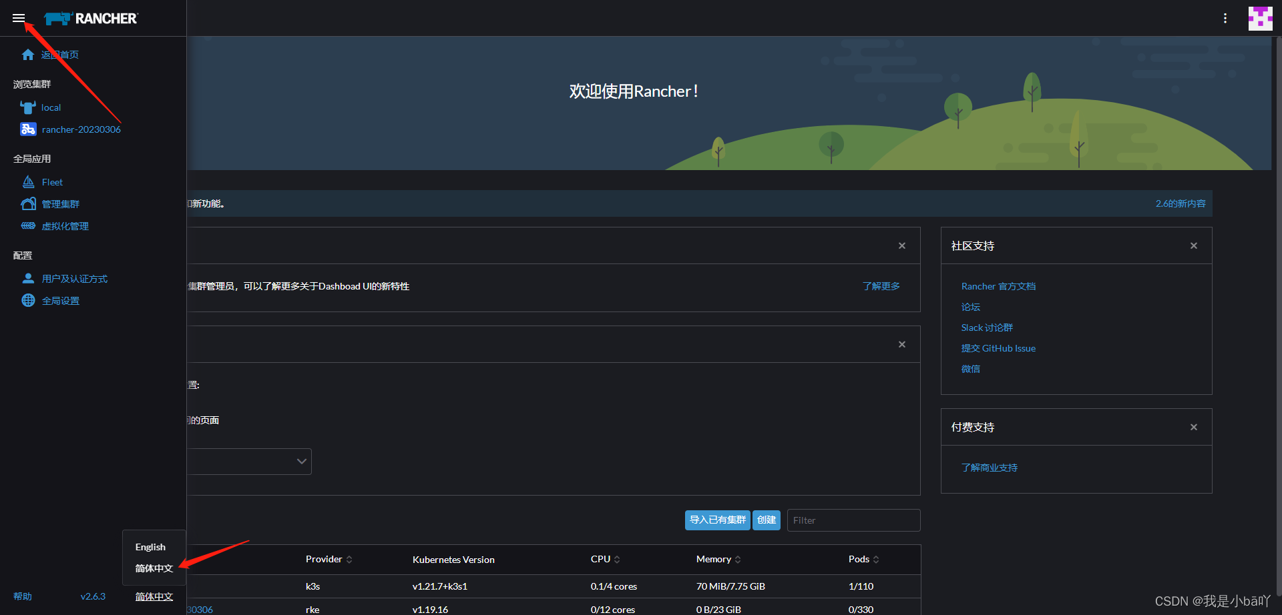Click the 0.1/4 cores cell
Screen dimensions: 1282x615
pos(614,586)
